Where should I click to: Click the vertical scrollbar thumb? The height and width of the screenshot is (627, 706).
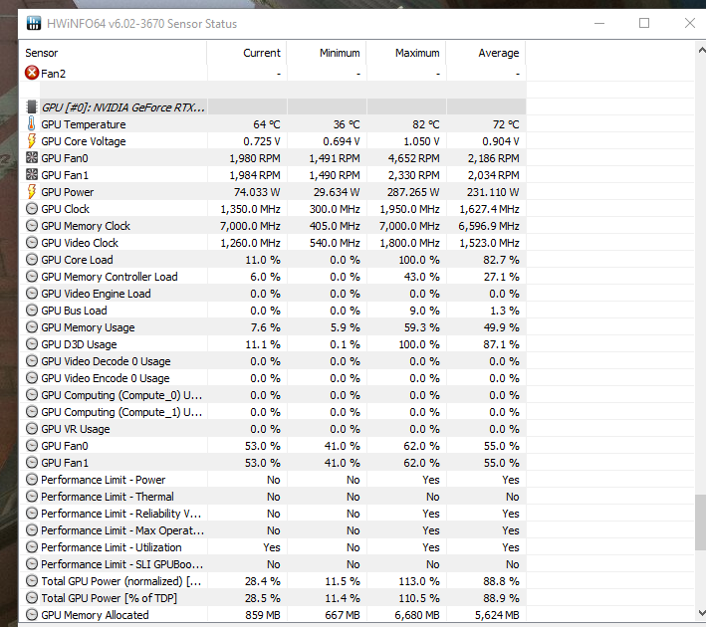[x=701, y=522]
